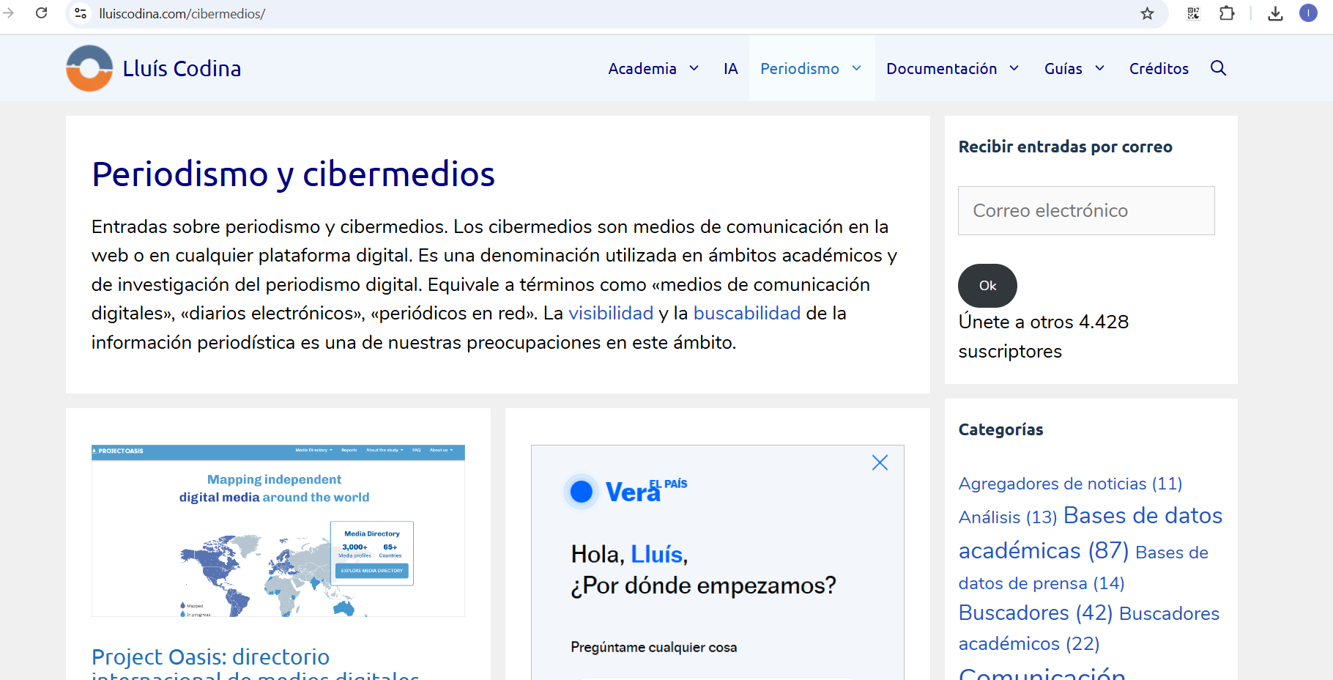Click the Correo electrónico input field
1333x680 pixels.
pyautogui.click(x=1086, y=210)
